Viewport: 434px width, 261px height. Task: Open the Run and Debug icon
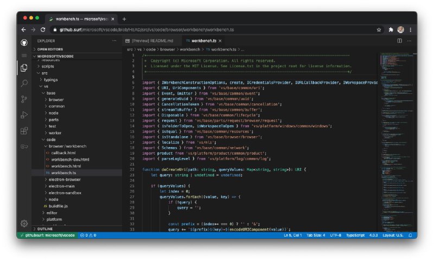[24, 114]
